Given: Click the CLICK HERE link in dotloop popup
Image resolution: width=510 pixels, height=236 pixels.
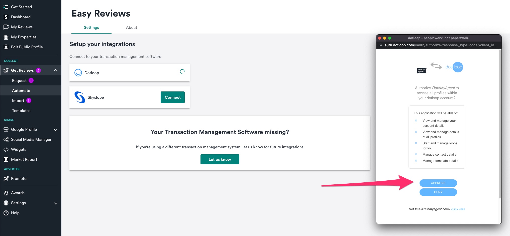Looking at the screenshot, I should pos(458,209).
